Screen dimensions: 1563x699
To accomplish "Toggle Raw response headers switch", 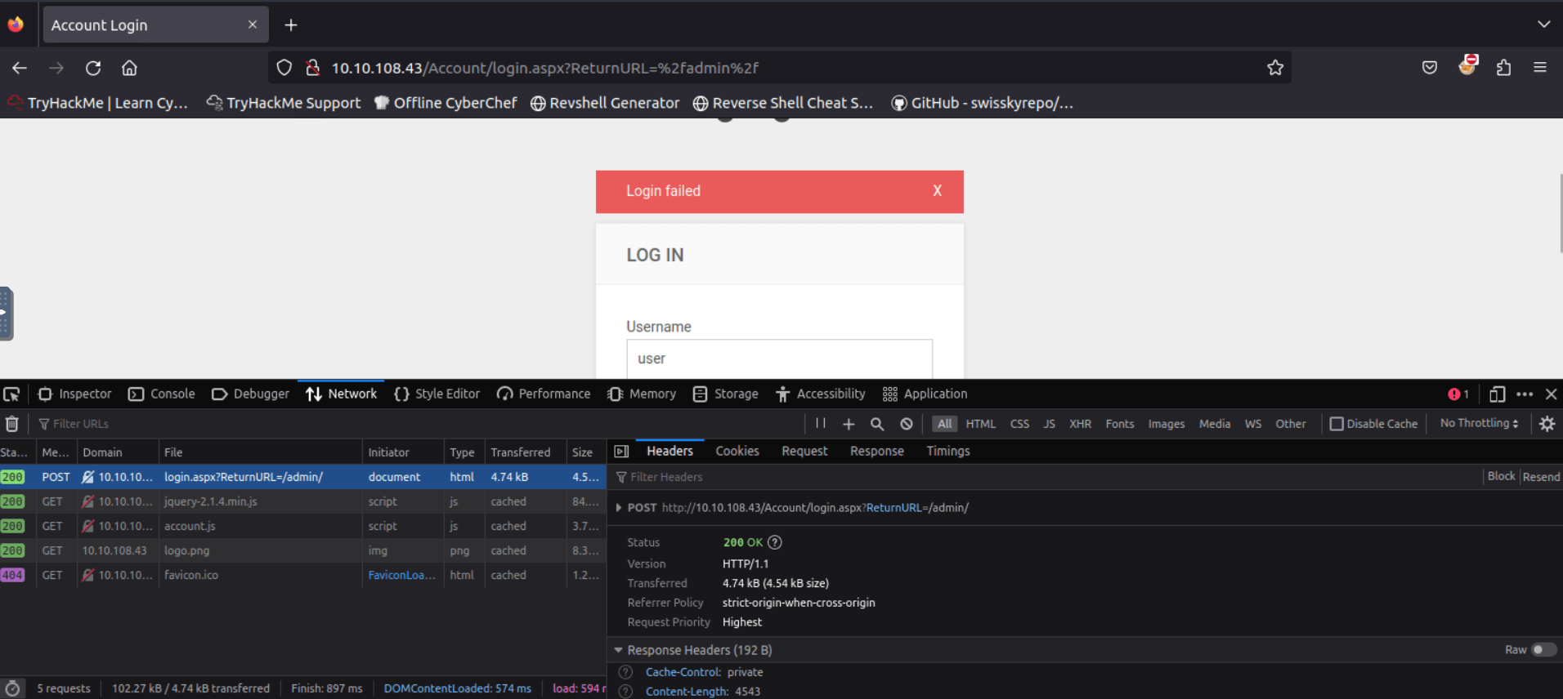I will 1543,650.
